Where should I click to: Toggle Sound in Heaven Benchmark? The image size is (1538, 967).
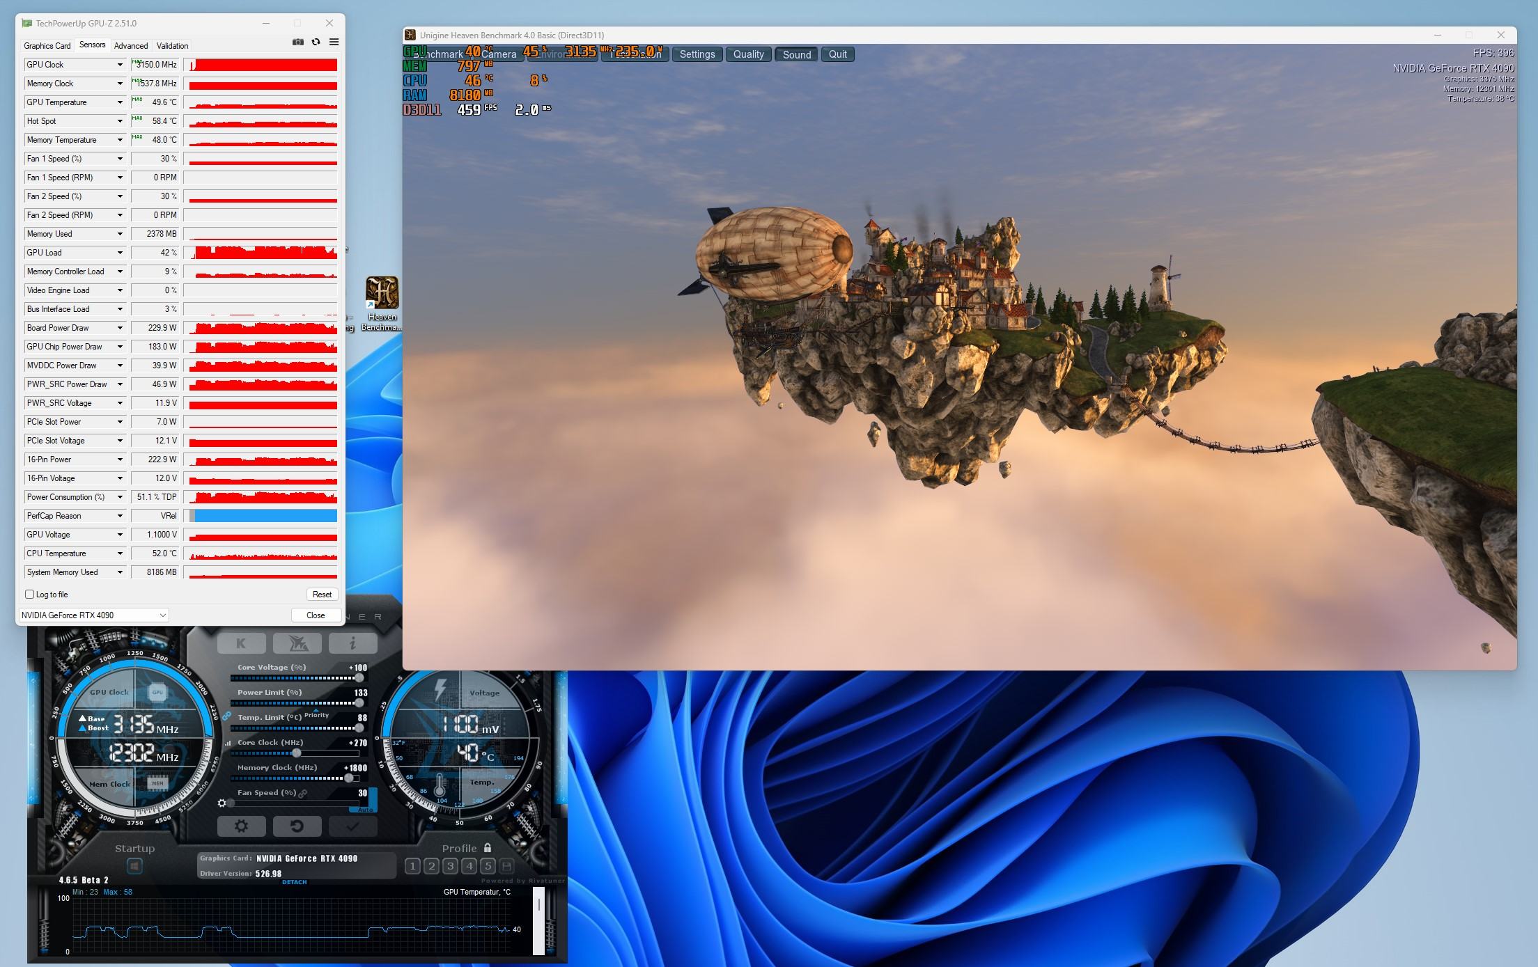click(796, 54)
